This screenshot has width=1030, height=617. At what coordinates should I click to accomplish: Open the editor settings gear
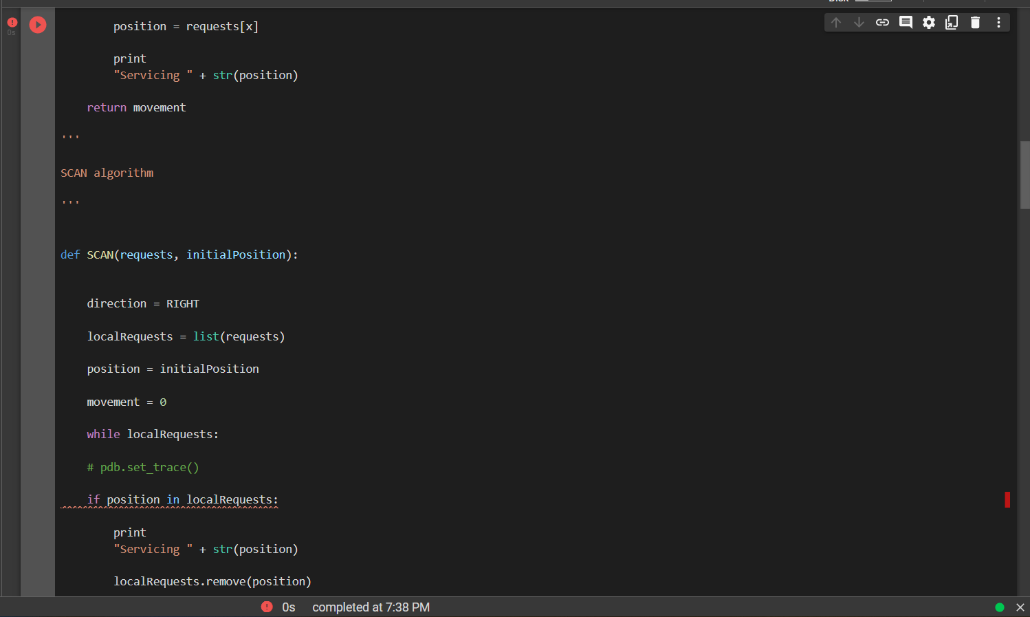pyautogui.click(x=929, y=22)
